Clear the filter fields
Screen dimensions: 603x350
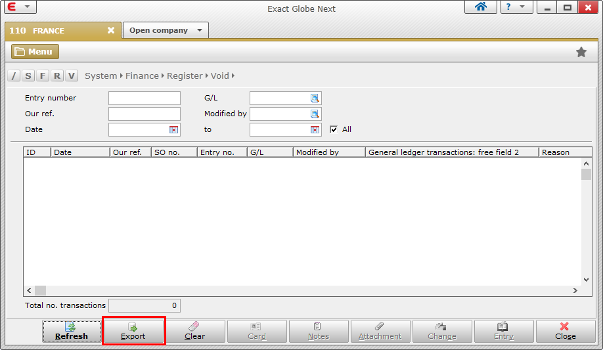click(195, 331)
